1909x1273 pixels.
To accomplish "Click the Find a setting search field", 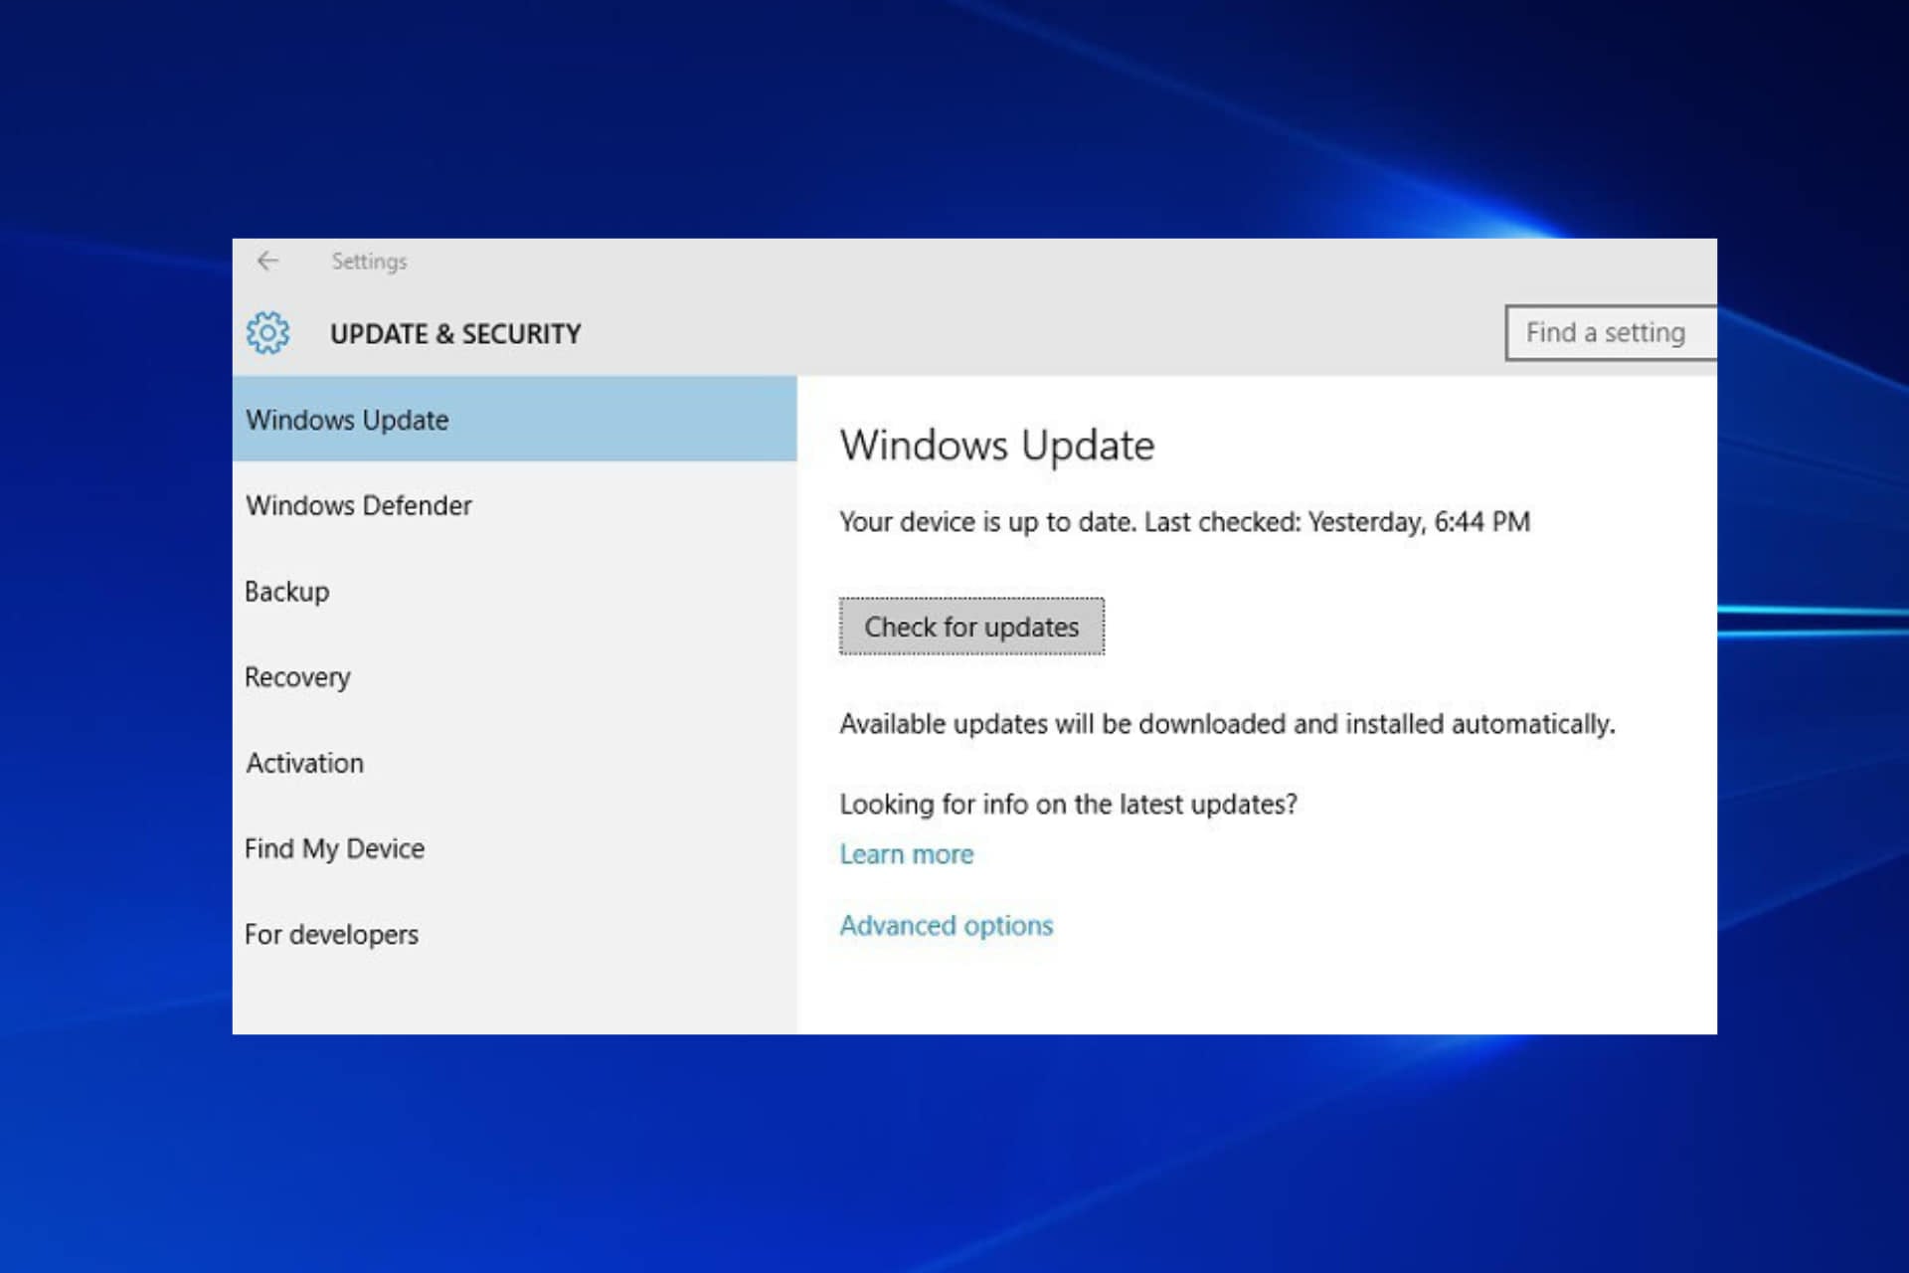I will tap(1606, 333).
